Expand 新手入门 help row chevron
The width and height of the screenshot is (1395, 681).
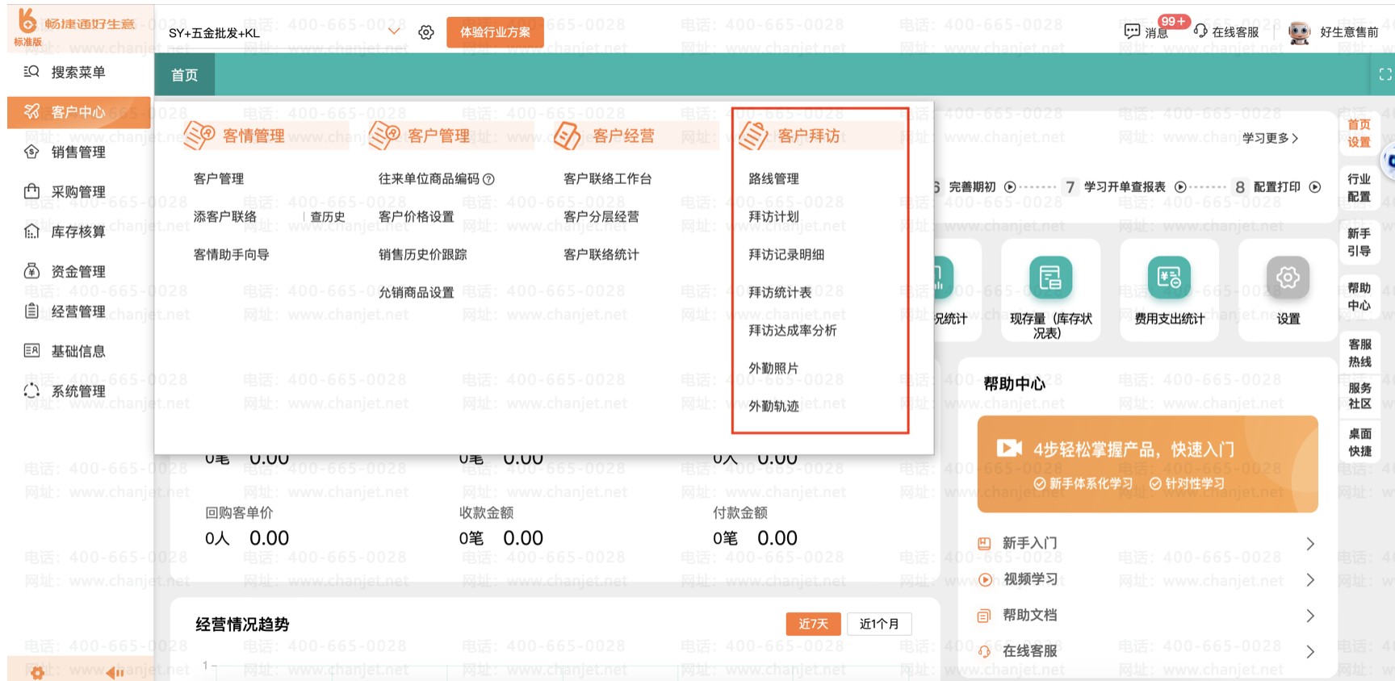click(1310, 544)
